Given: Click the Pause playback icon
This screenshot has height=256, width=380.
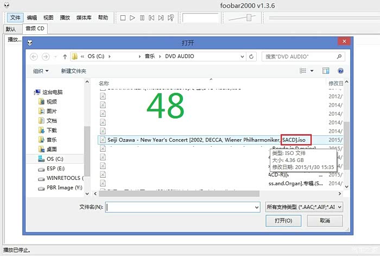Looking at the screenshot, I should (x=142, y=18).
